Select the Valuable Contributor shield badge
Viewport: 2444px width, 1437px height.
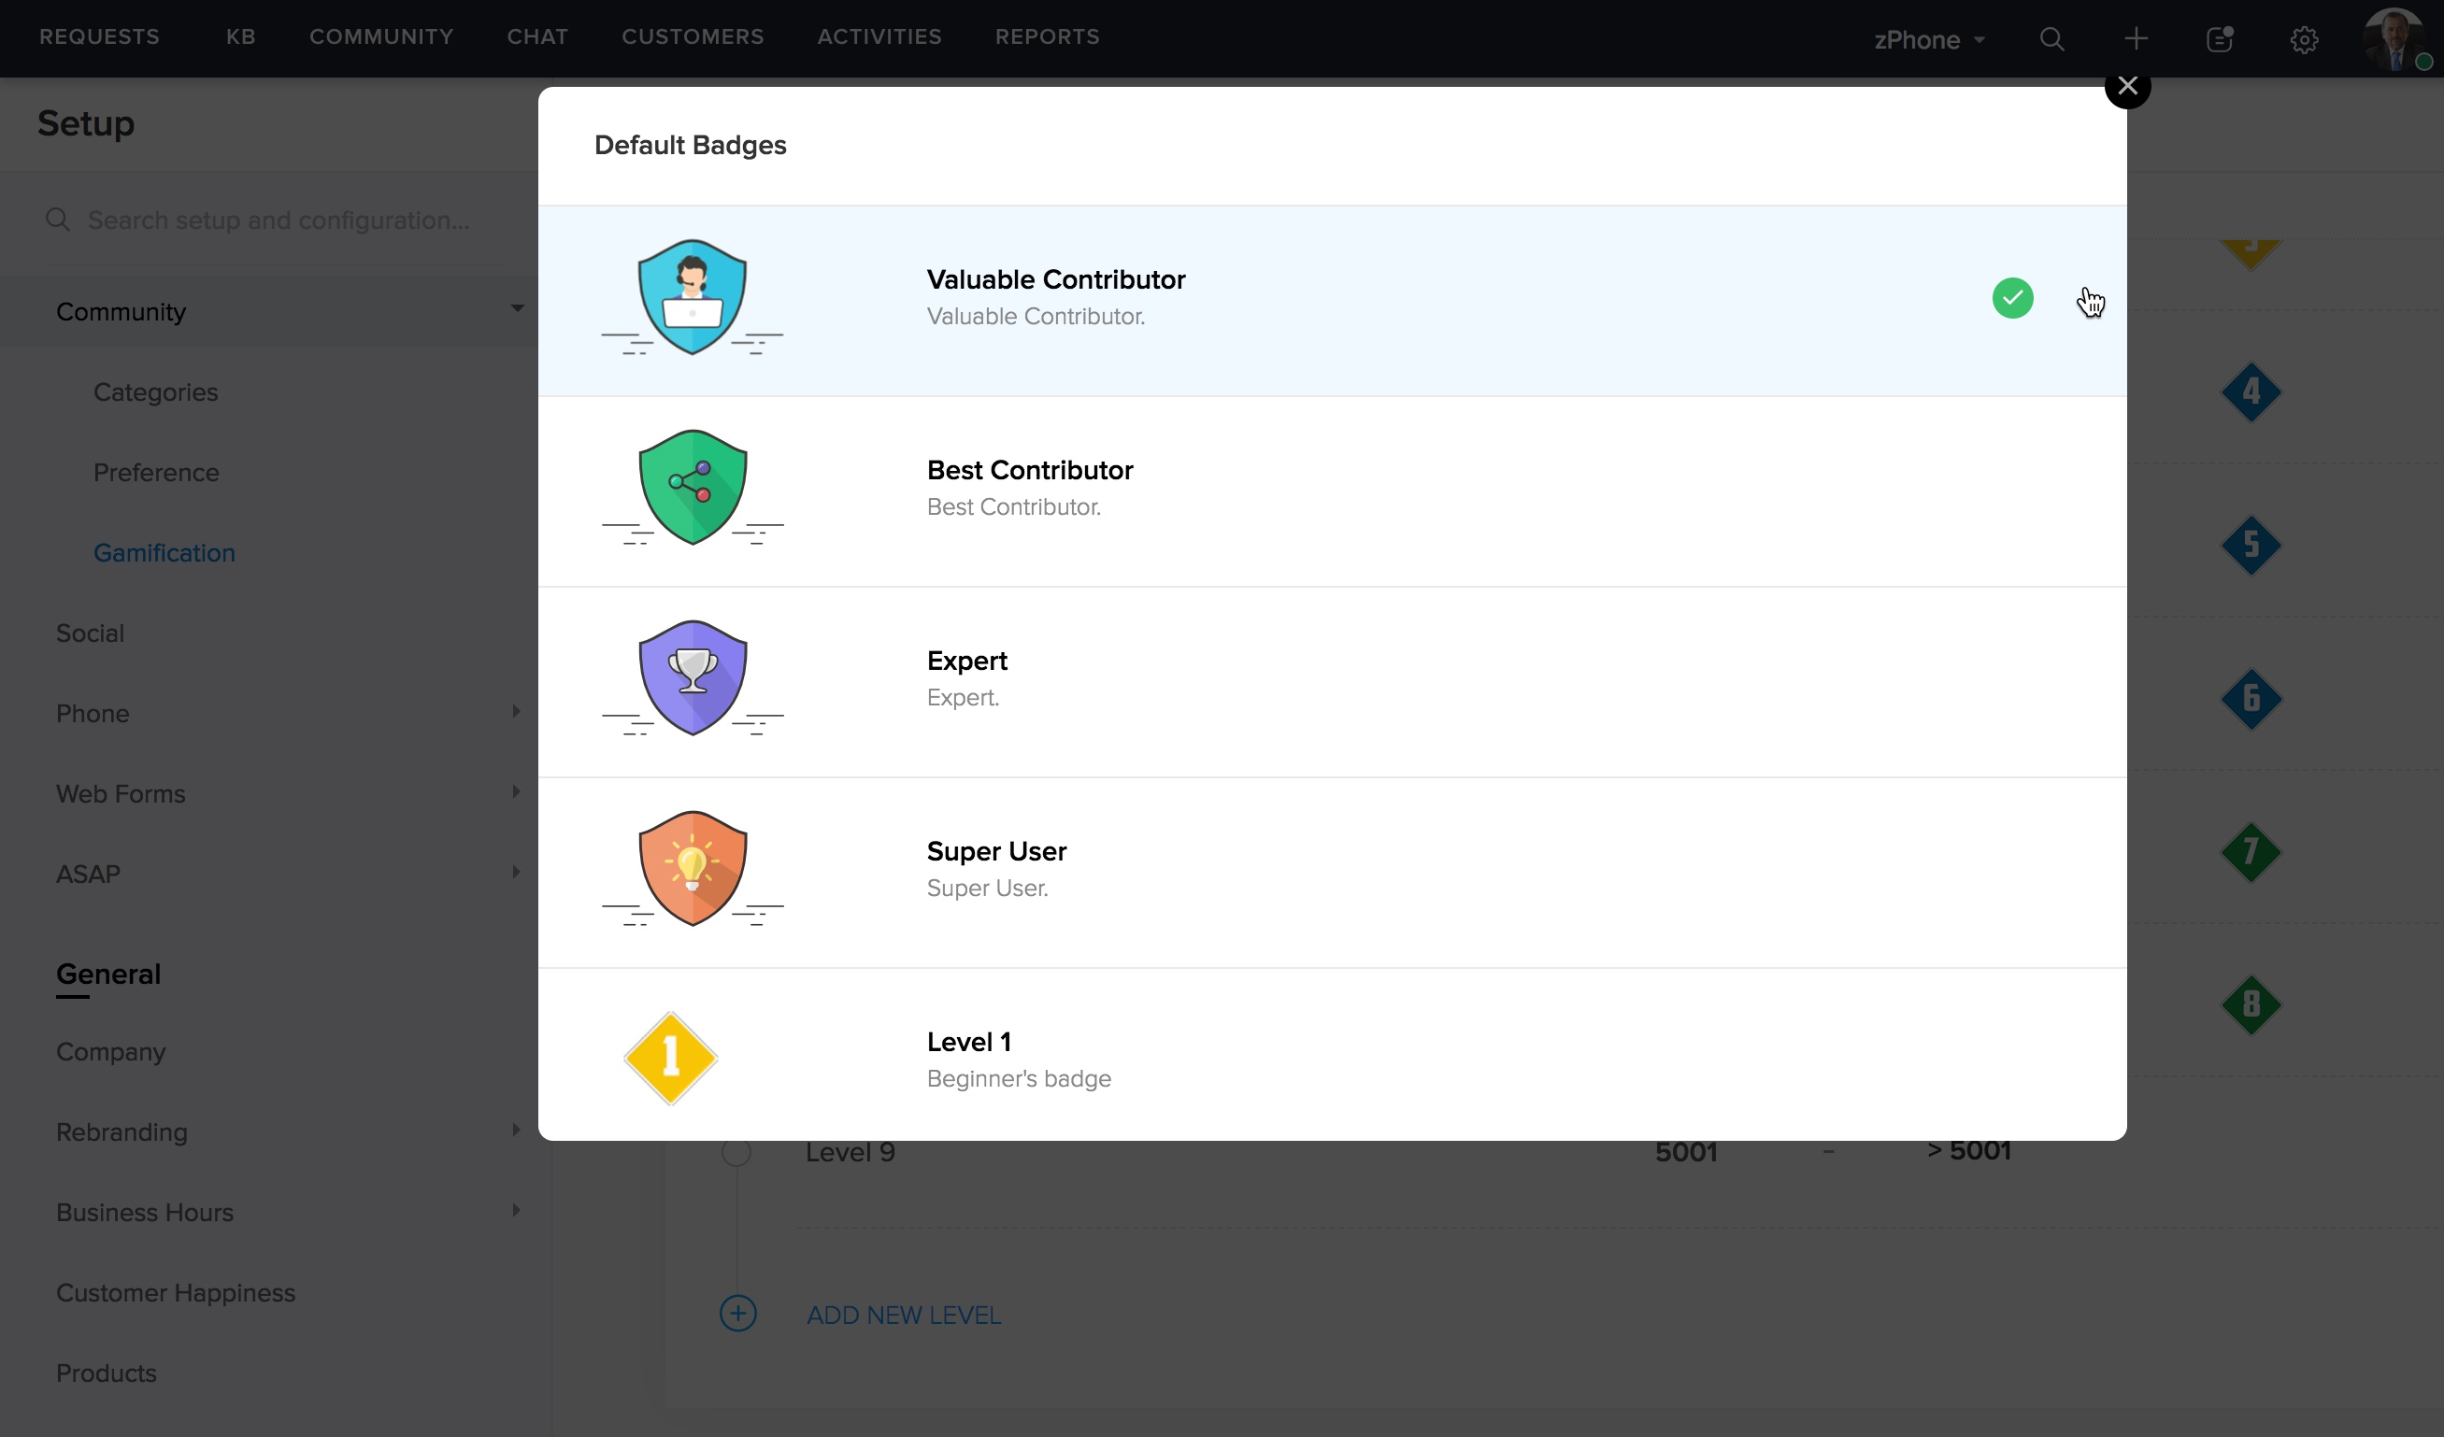click(692, 298)
